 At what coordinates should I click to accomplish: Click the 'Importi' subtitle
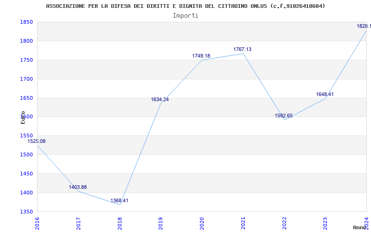pos(185,16)
